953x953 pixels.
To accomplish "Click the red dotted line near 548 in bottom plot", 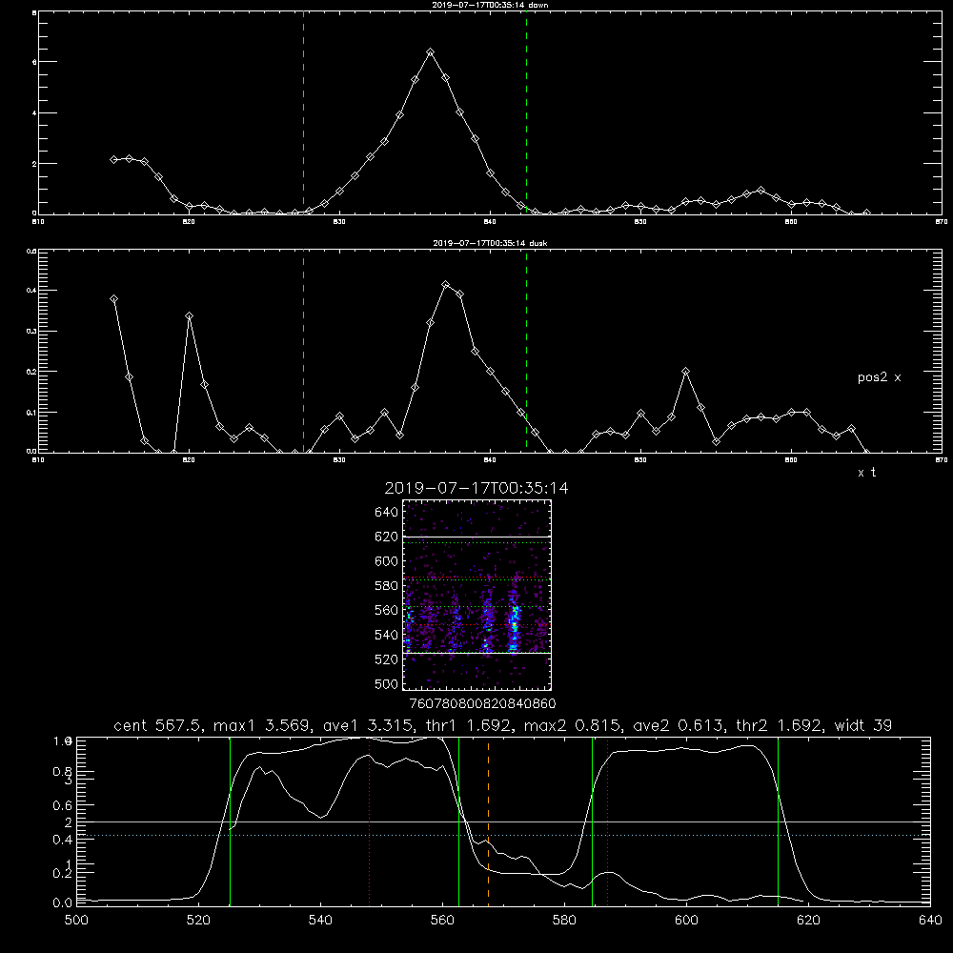I will pos(369,821).
